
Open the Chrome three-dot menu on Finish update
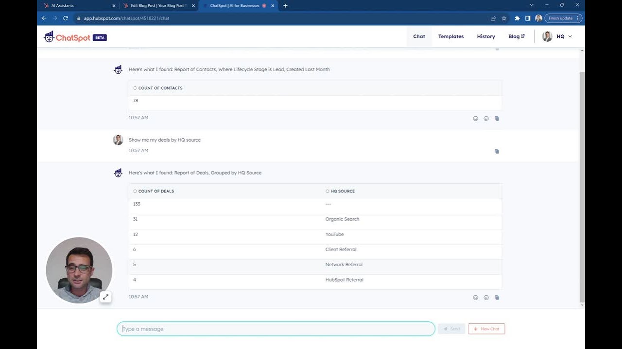578,18
